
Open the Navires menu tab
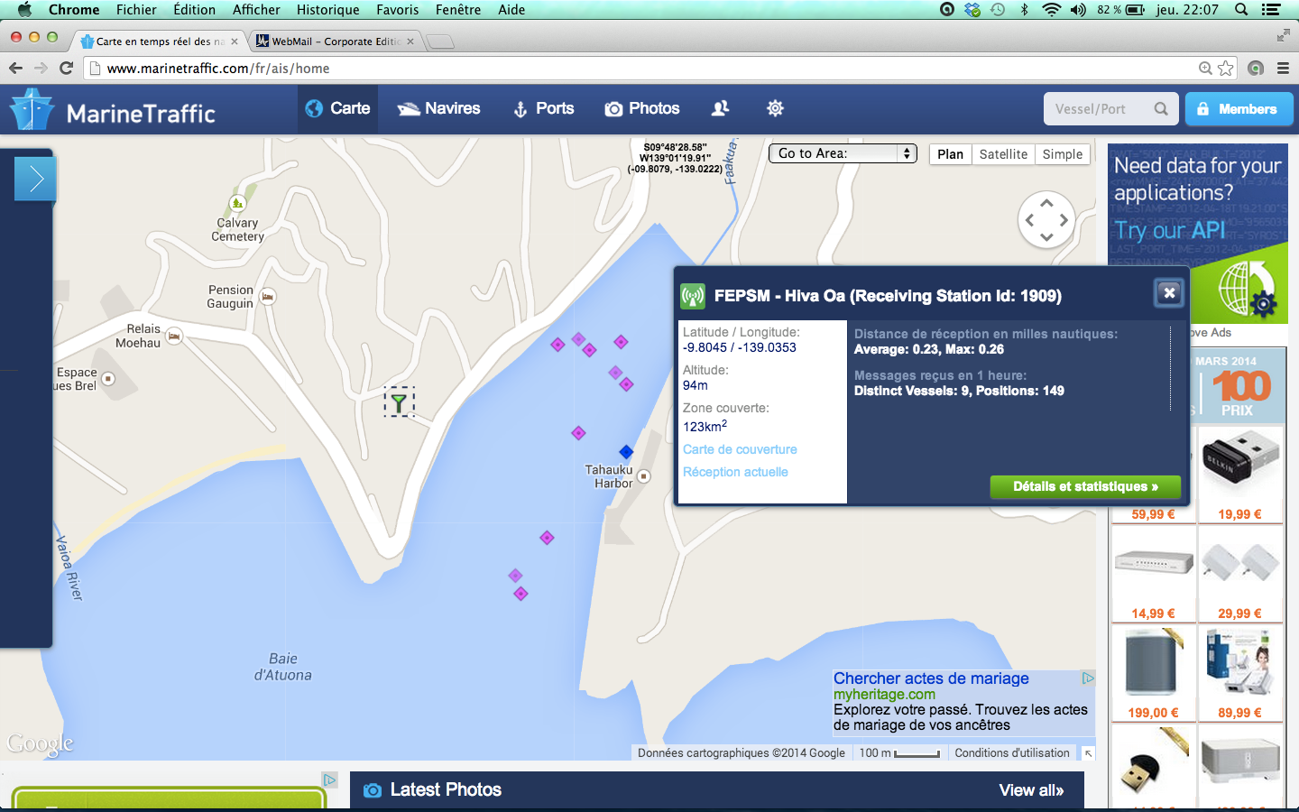click(x=439, y=108)
